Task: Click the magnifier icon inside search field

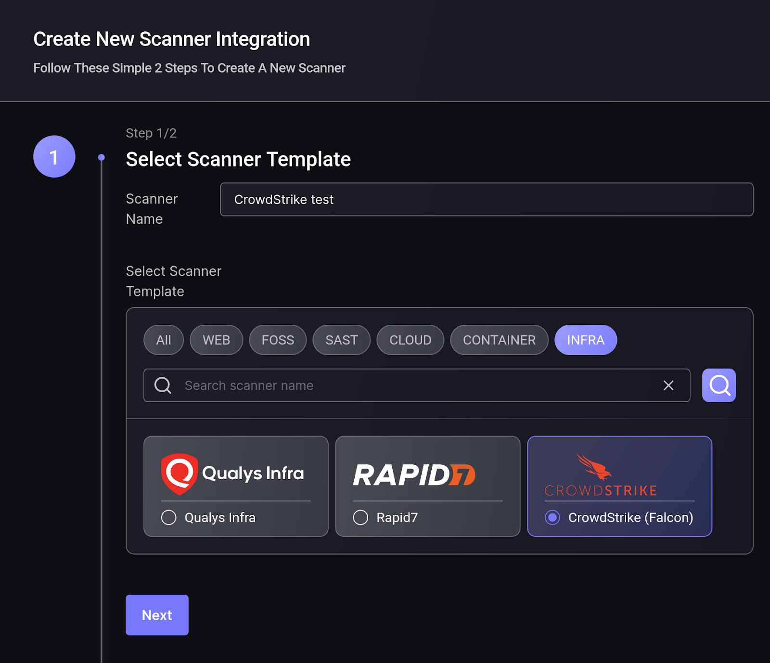Action: pyautogui.click(x=163, y=385)
